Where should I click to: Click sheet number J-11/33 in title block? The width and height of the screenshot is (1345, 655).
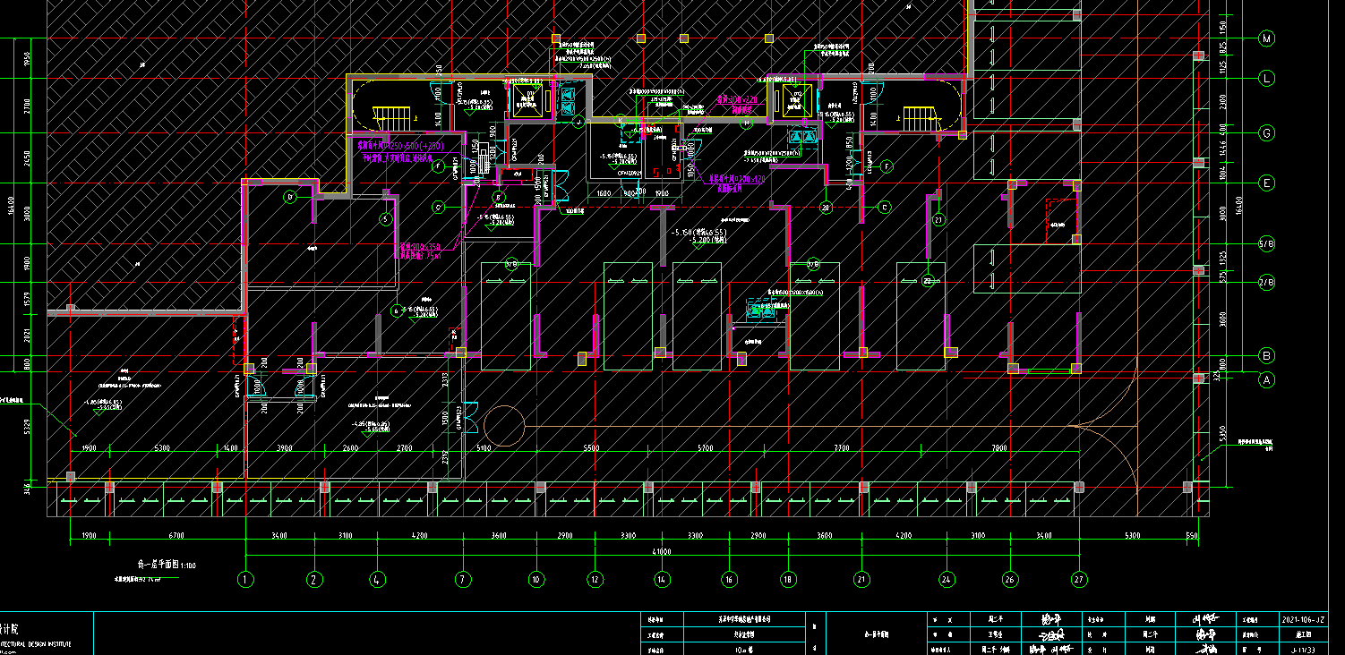(1303, 649)
